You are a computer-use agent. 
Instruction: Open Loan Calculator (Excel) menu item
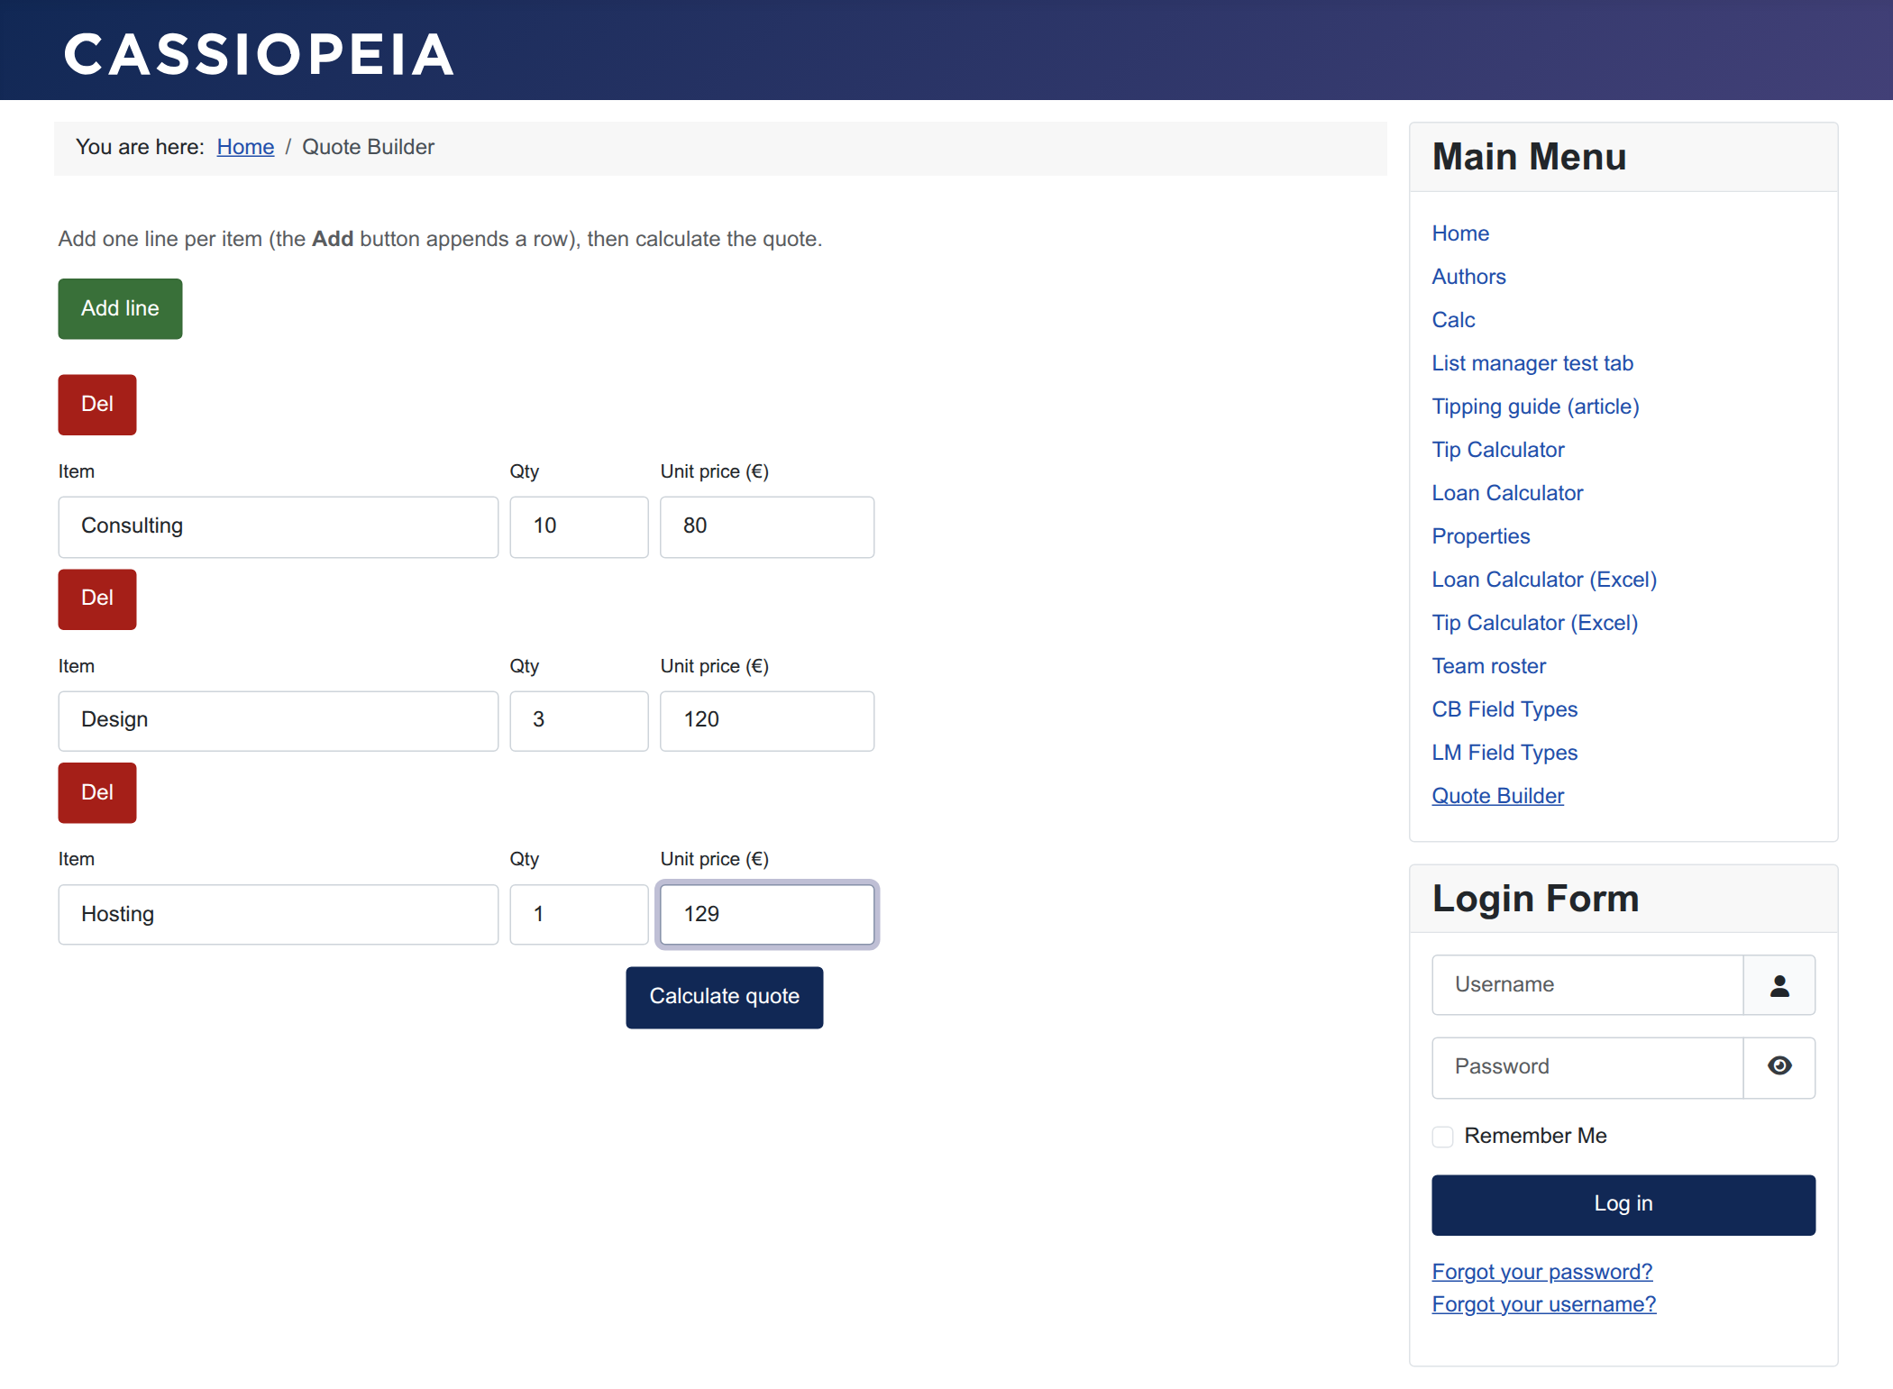point(1544,580)
